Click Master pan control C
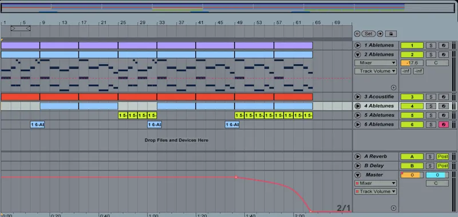 [437, 183]
